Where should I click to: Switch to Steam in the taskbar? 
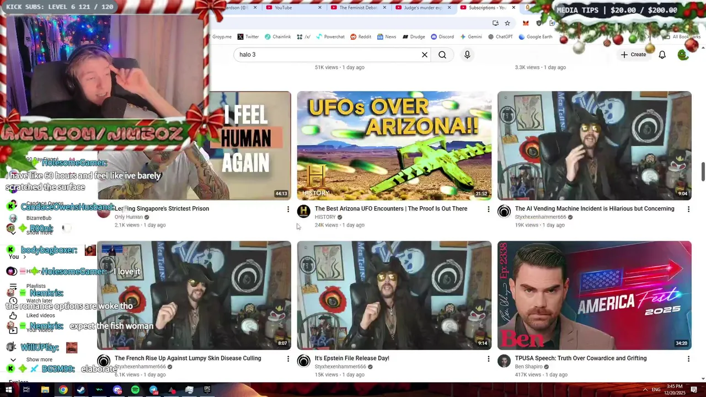[x=81, y=390]
